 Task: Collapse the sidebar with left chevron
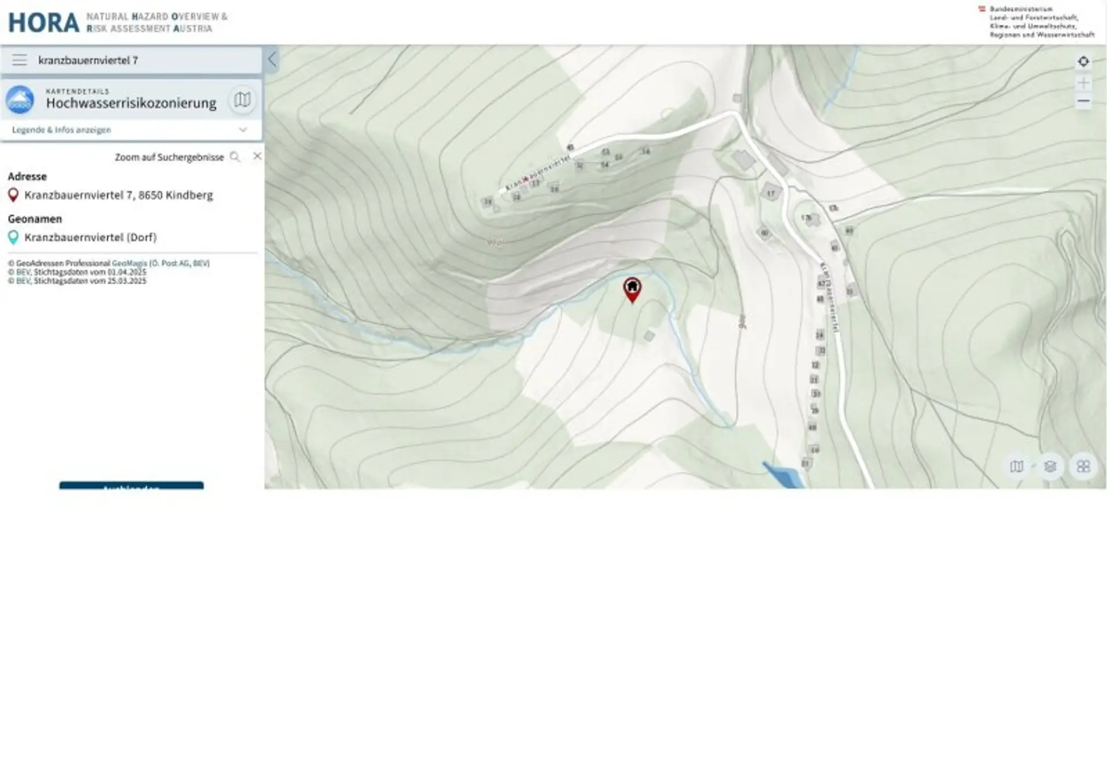272,59
